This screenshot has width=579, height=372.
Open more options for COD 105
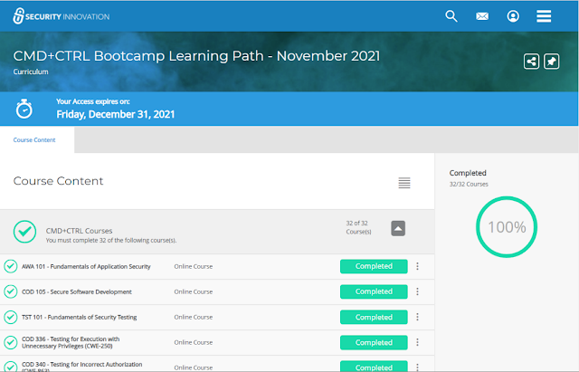coord(417,291)
